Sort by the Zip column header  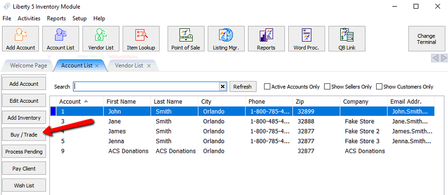(316, 102)
